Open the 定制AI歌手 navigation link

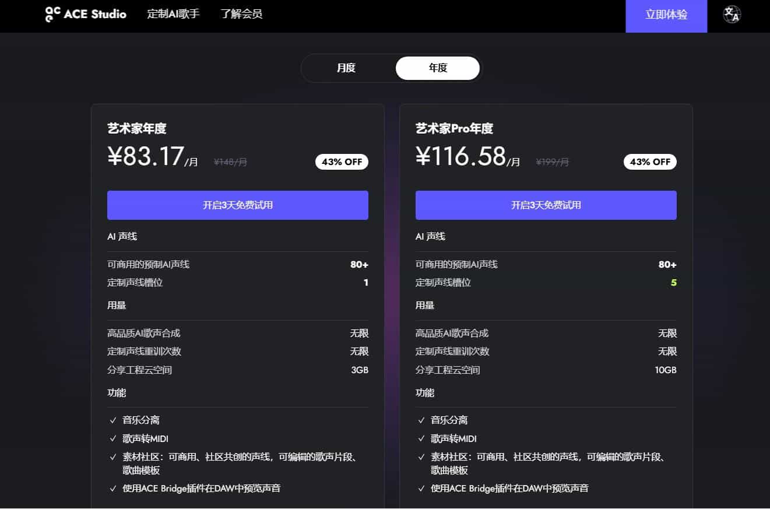point(174,14)
